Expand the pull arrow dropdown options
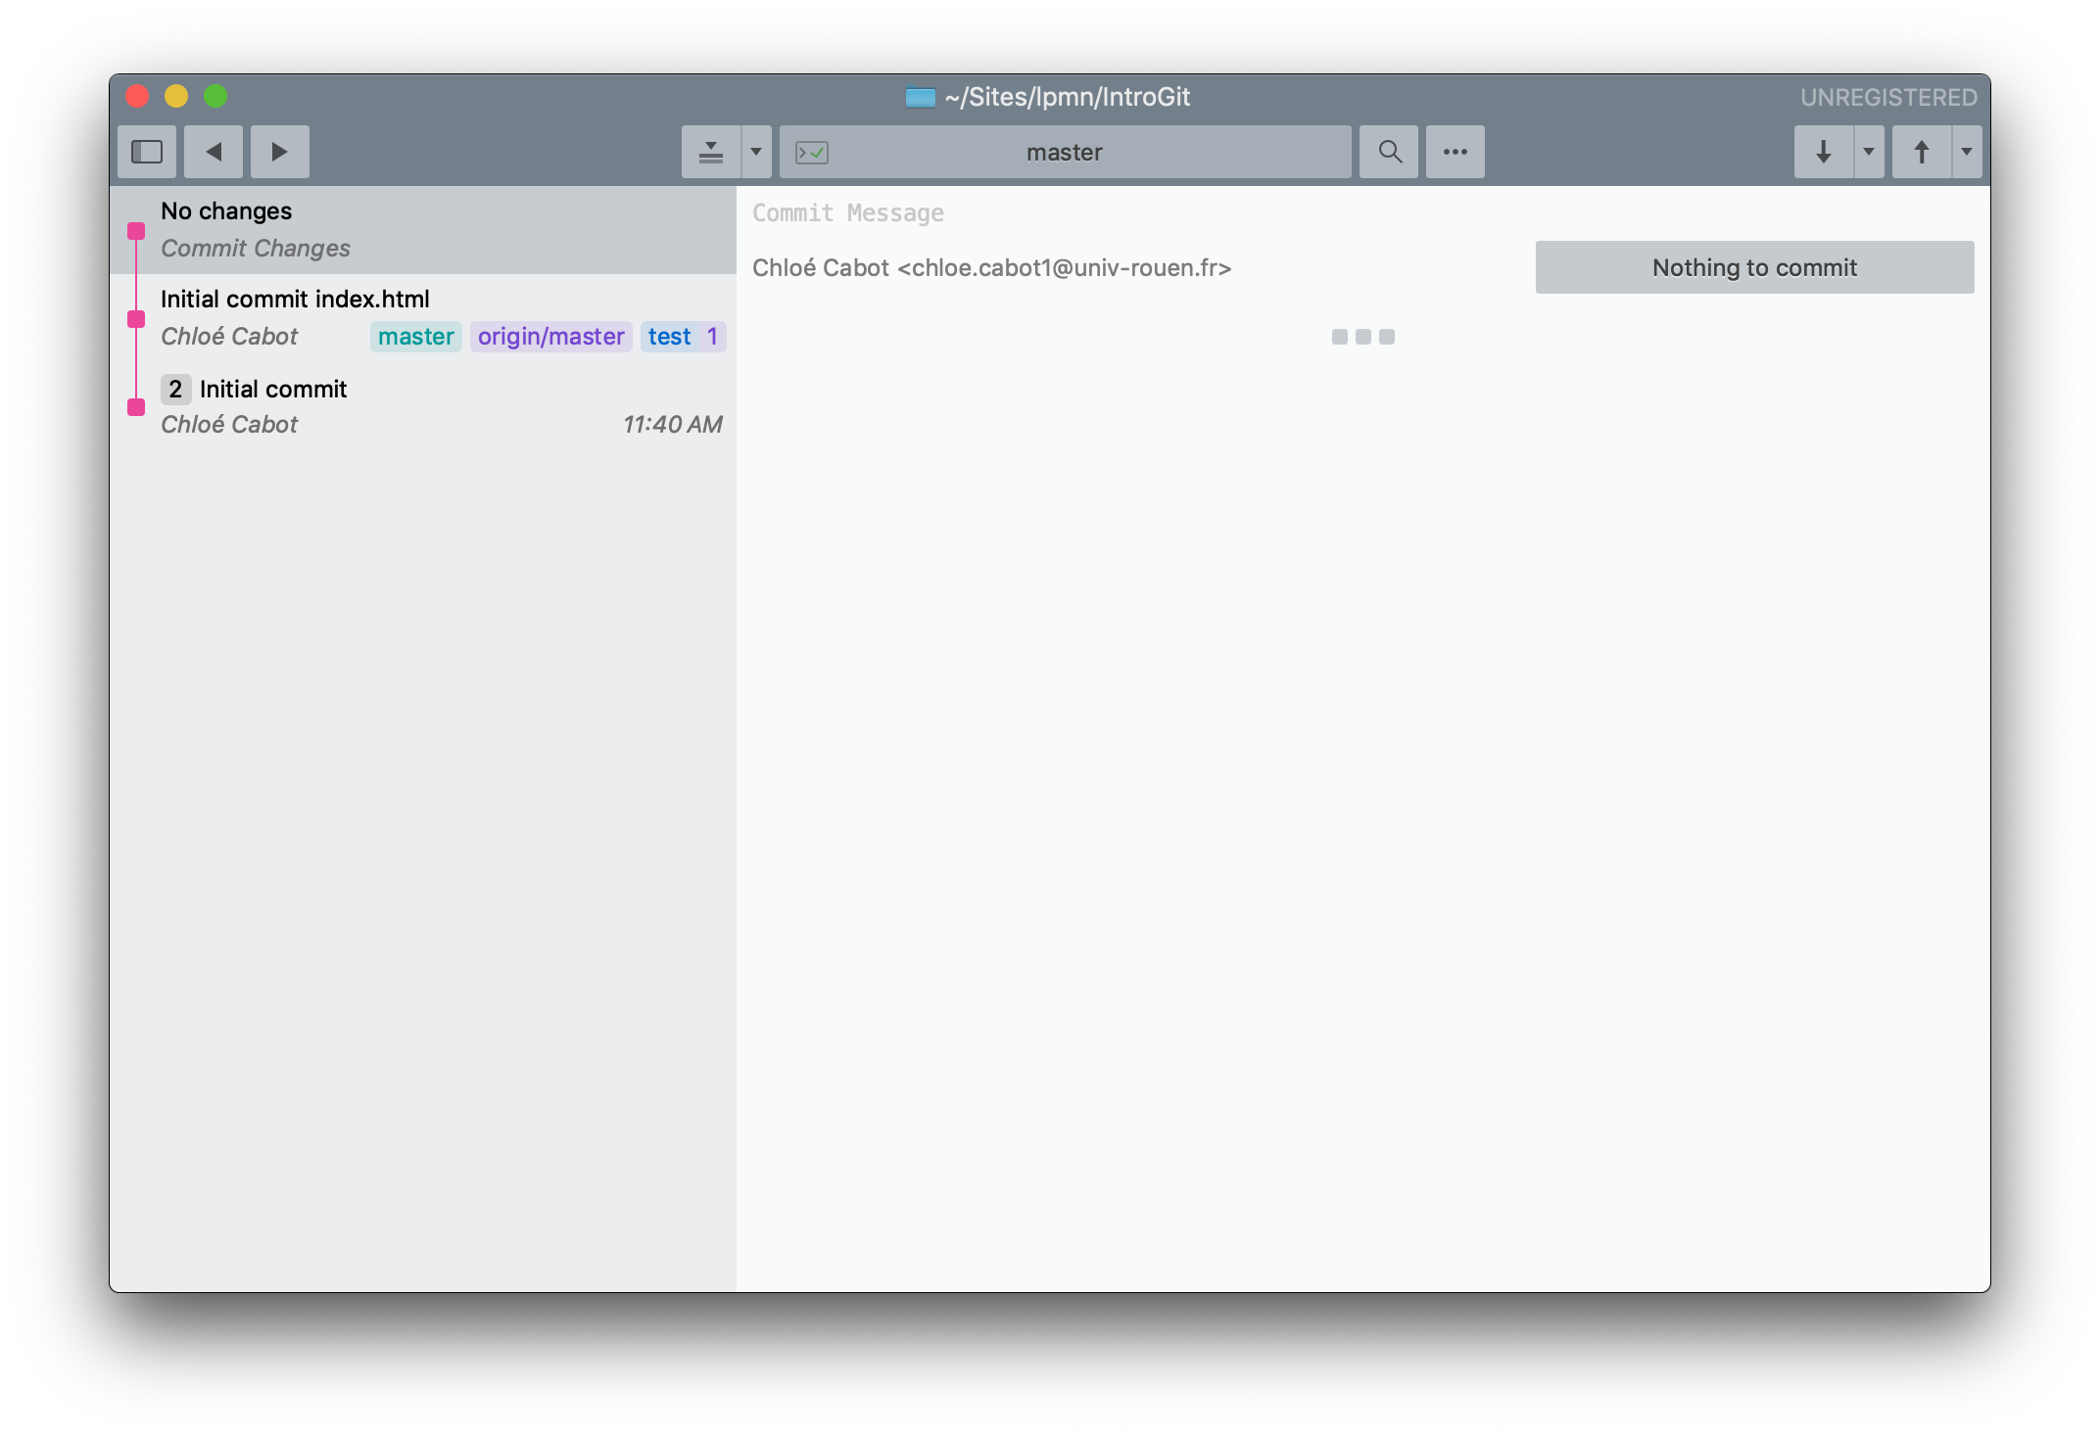 [1870, 152]
